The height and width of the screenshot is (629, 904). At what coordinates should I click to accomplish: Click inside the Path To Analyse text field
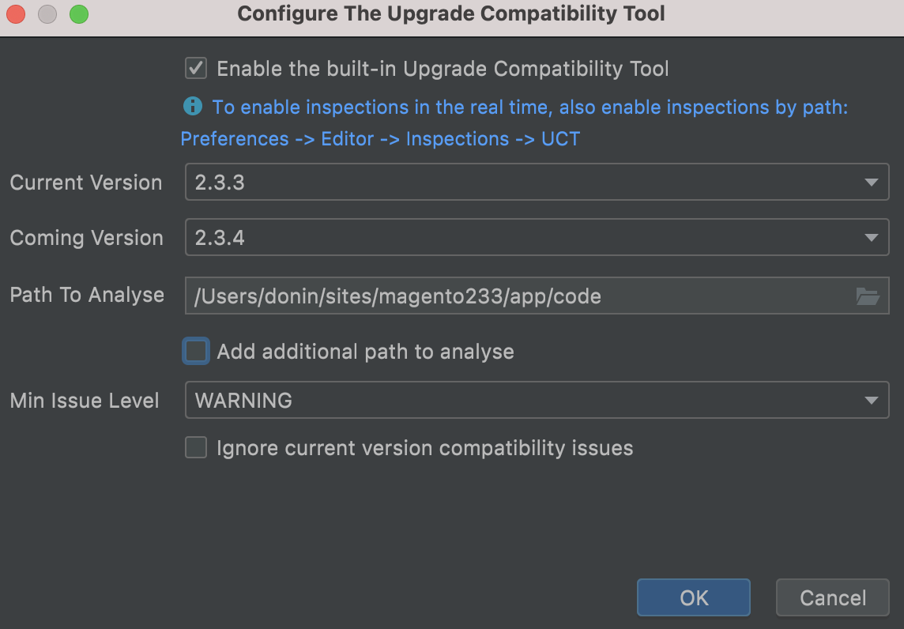pyautogui.click(x=514, y=296)
